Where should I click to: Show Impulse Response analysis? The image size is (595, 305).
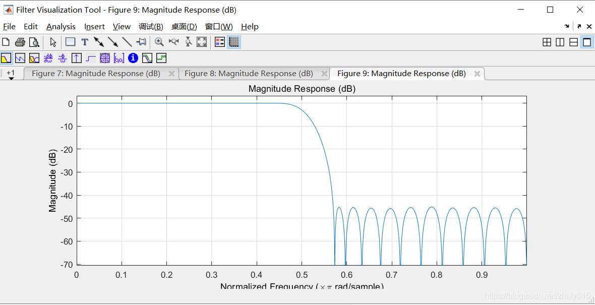[77, 58]
